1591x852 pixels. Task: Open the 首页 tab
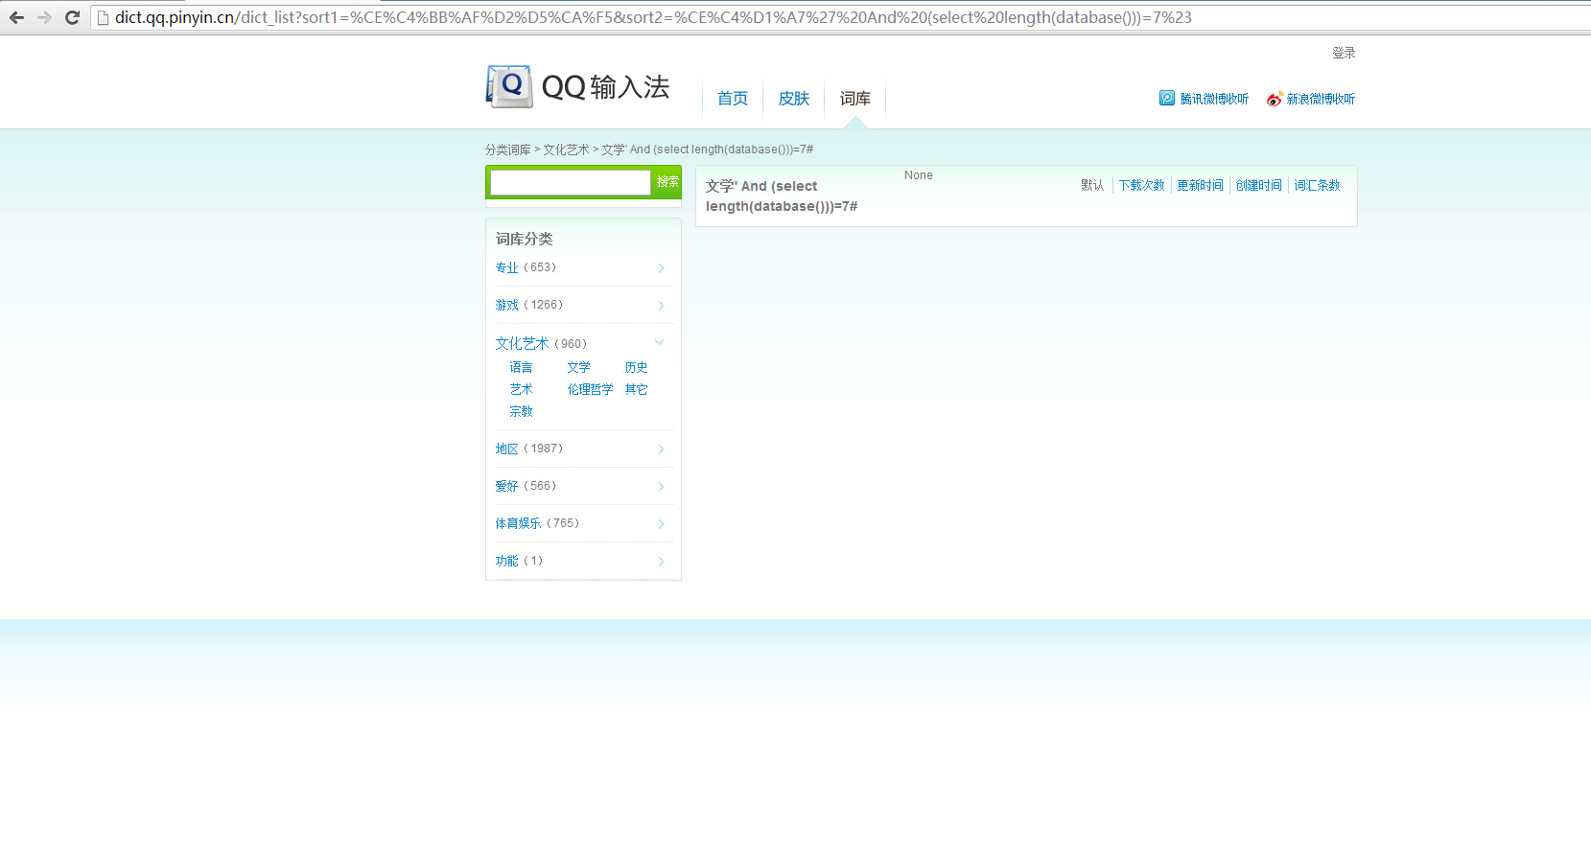click(733, 98)
